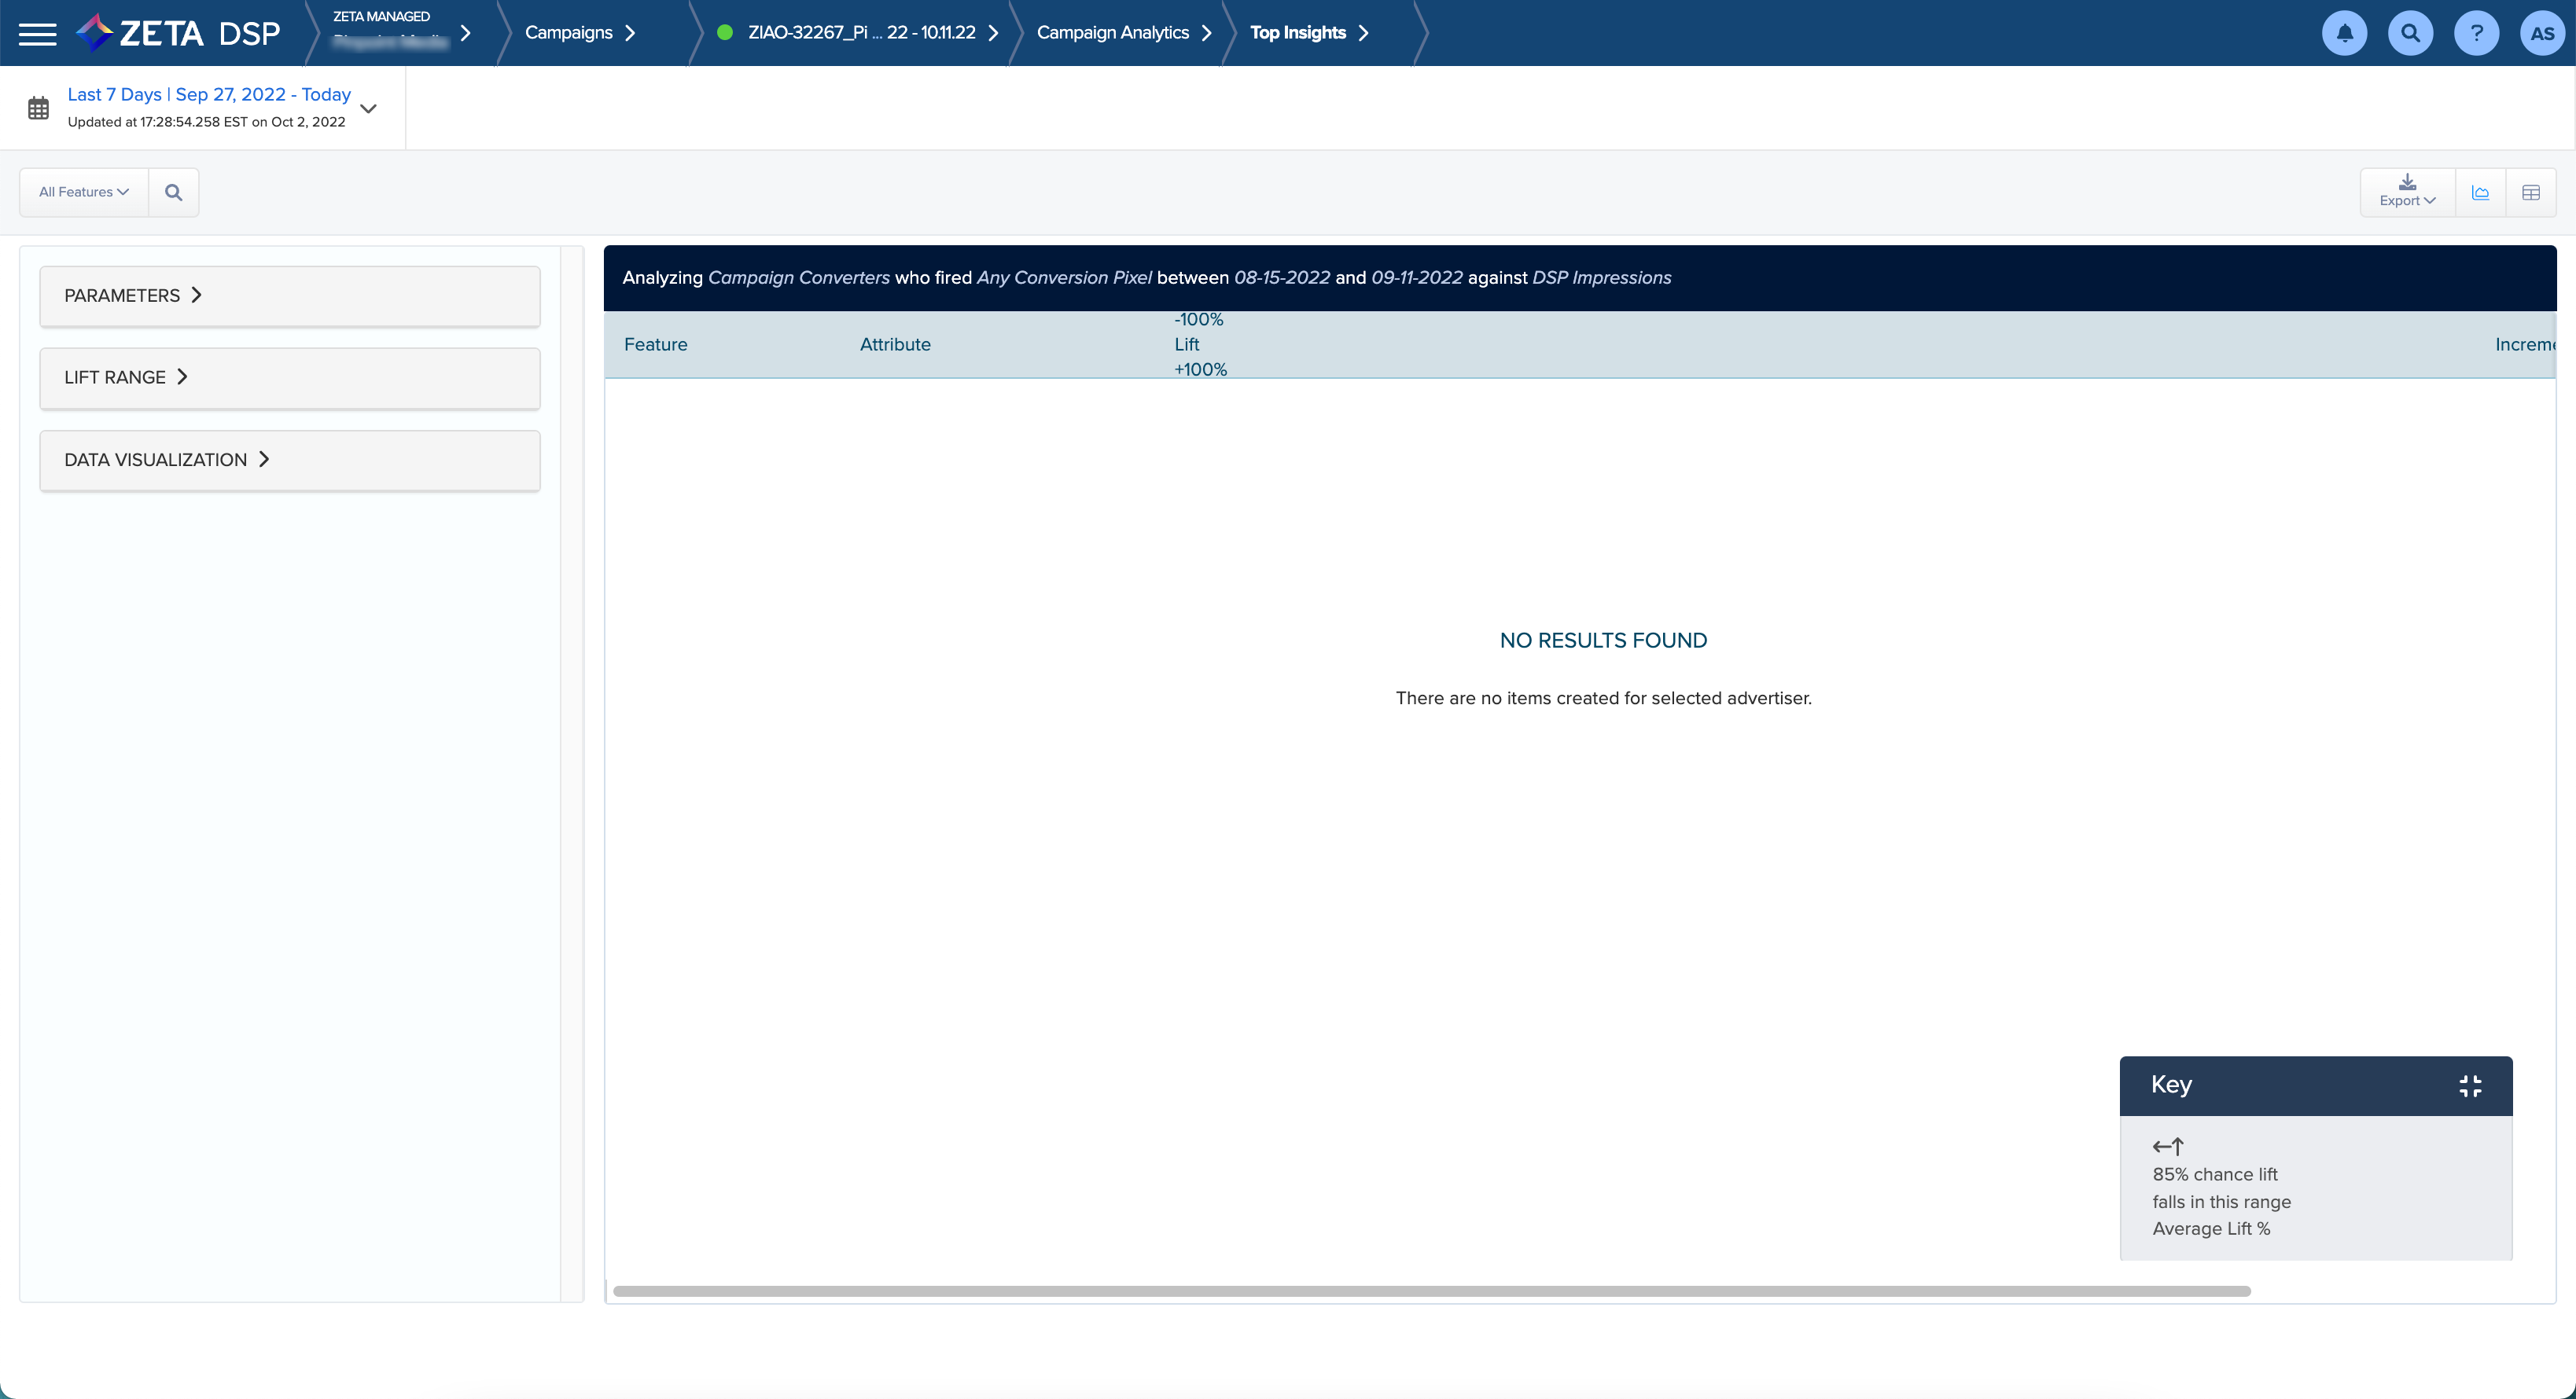Open the hamburger navigation menu
2576x1399 pixels.
[x=38, y=33]
